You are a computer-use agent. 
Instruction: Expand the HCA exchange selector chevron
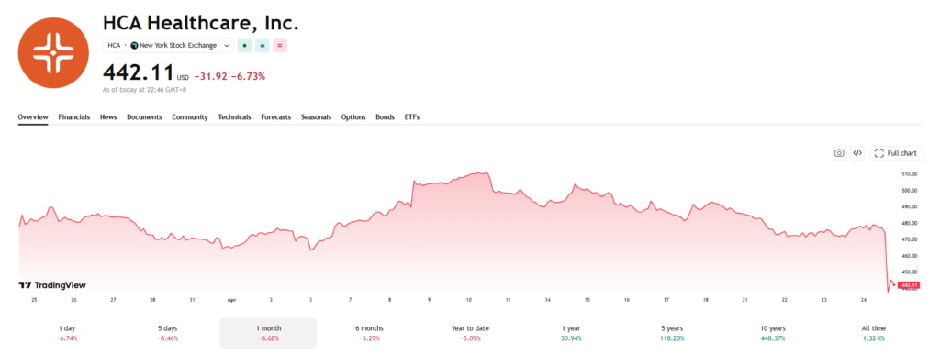coord(227,46)
